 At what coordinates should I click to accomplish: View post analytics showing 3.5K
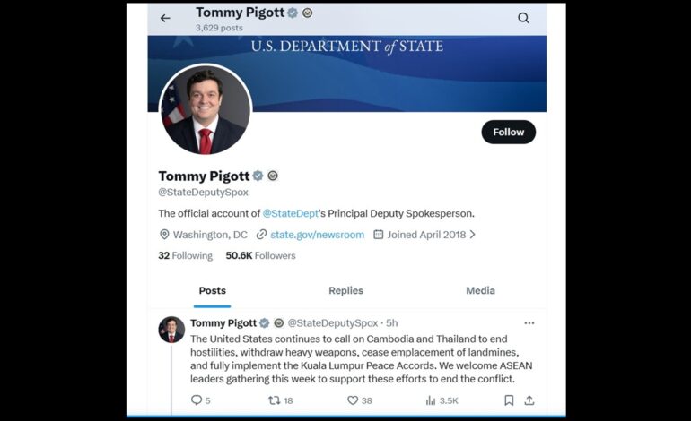pyautogui.click(x=430, y=400)
